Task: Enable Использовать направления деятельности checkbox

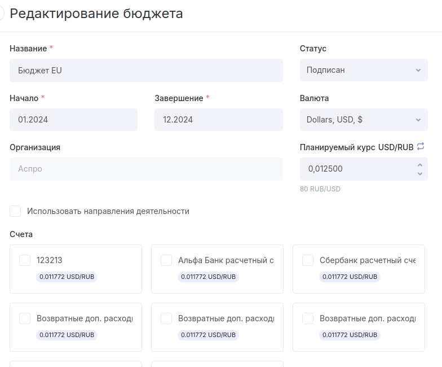Action: [16, 211]
